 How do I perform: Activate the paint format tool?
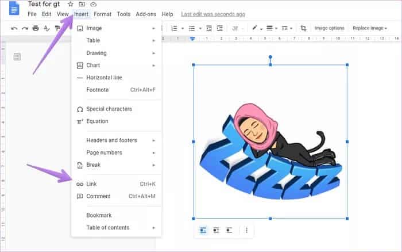click(57, 28)
